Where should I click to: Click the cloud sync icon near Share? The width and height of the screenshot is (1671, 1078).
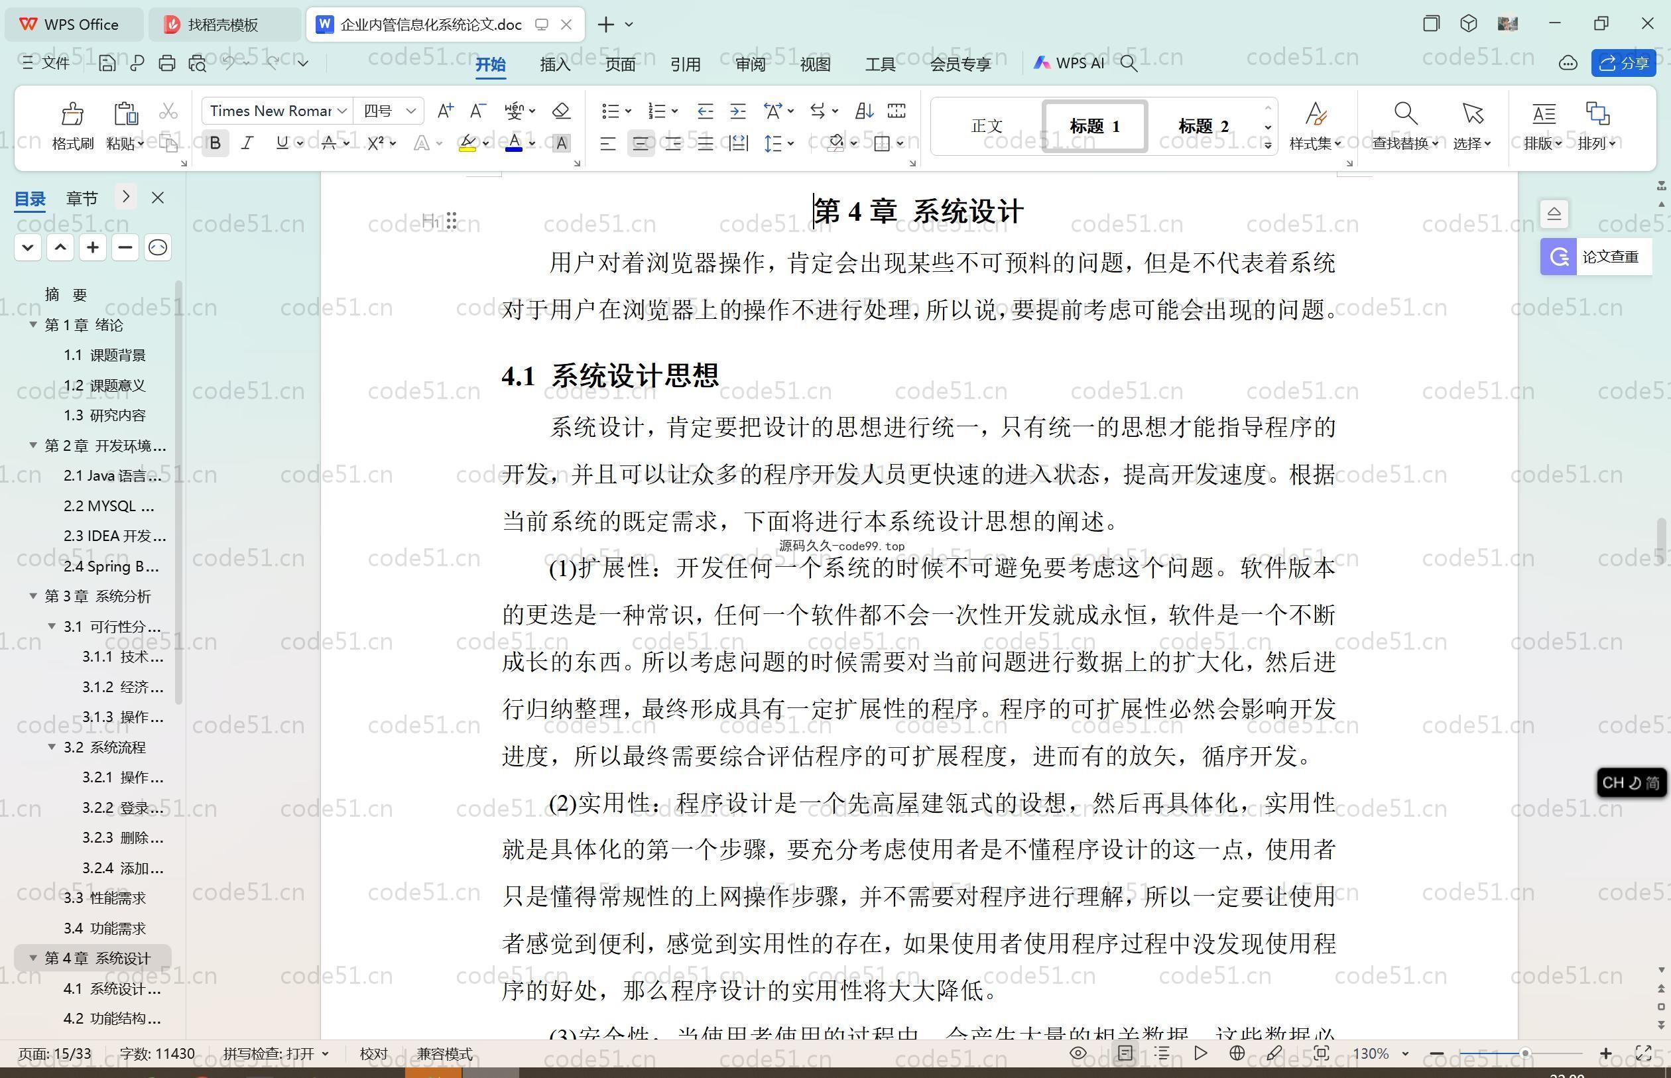point(1568,63)
